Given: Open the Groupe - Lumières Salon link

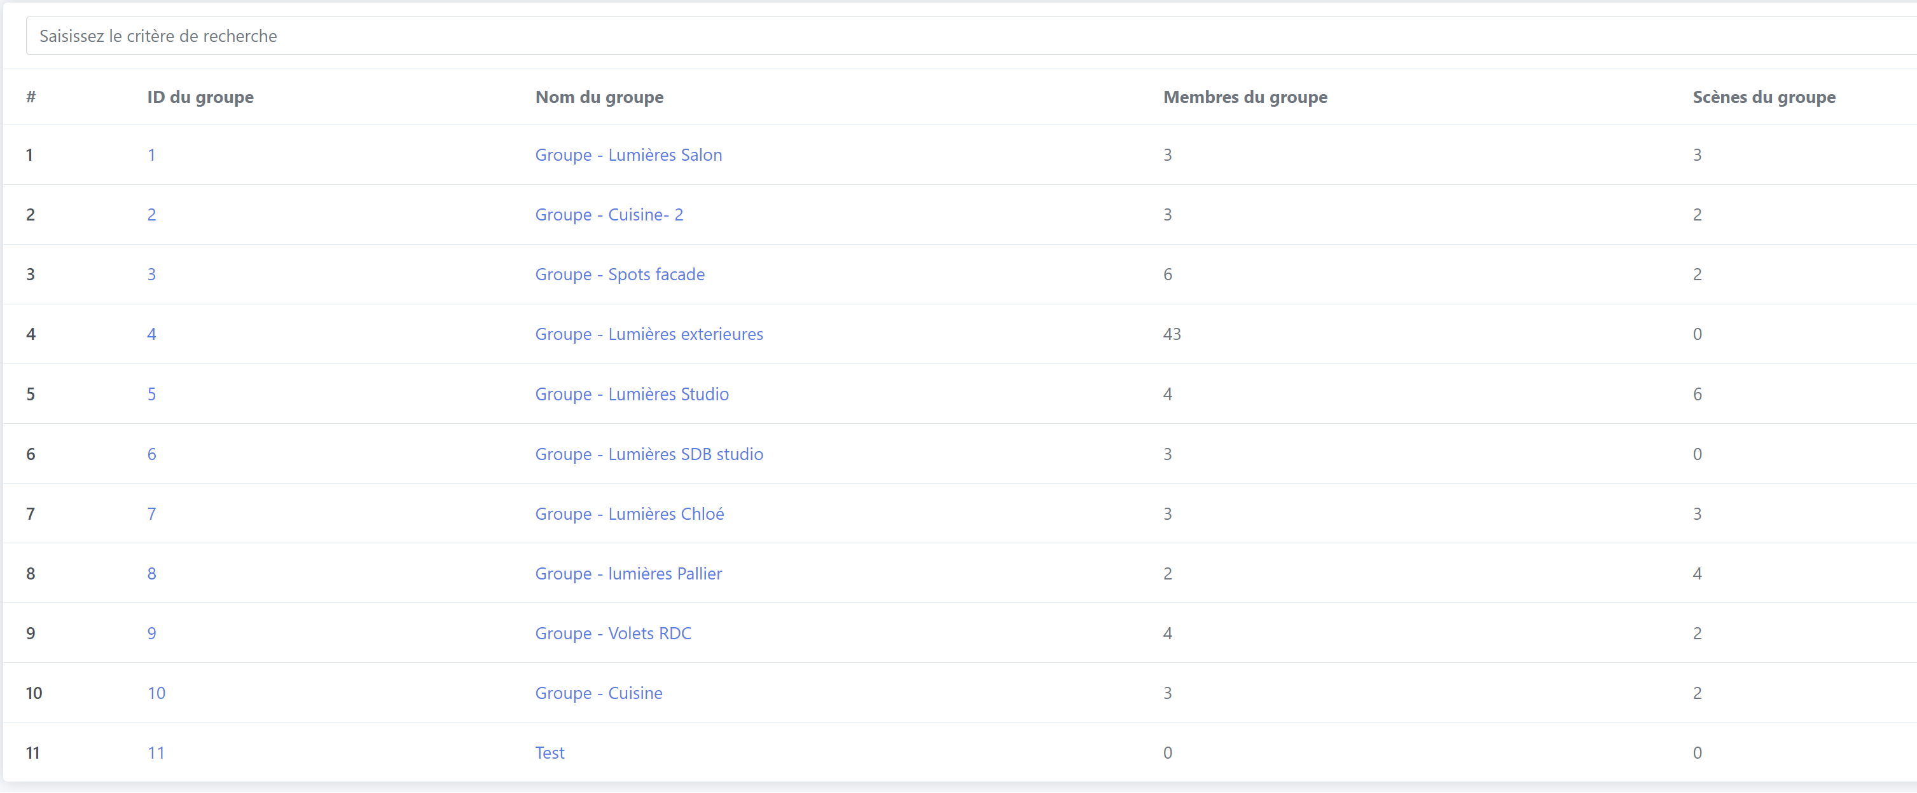Looking at the screenshot, I should click(x=628, y=154).
